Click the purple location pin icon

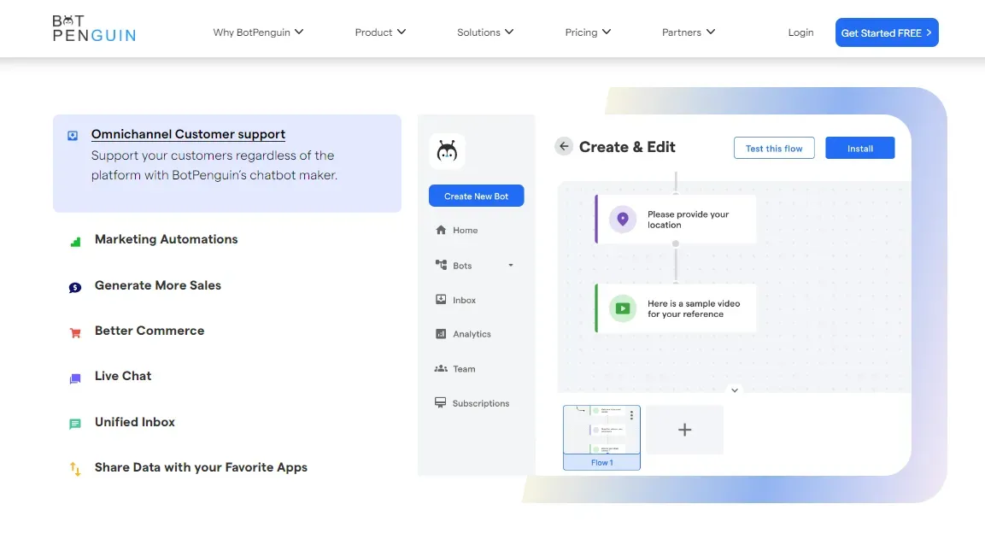pos(623,220)
